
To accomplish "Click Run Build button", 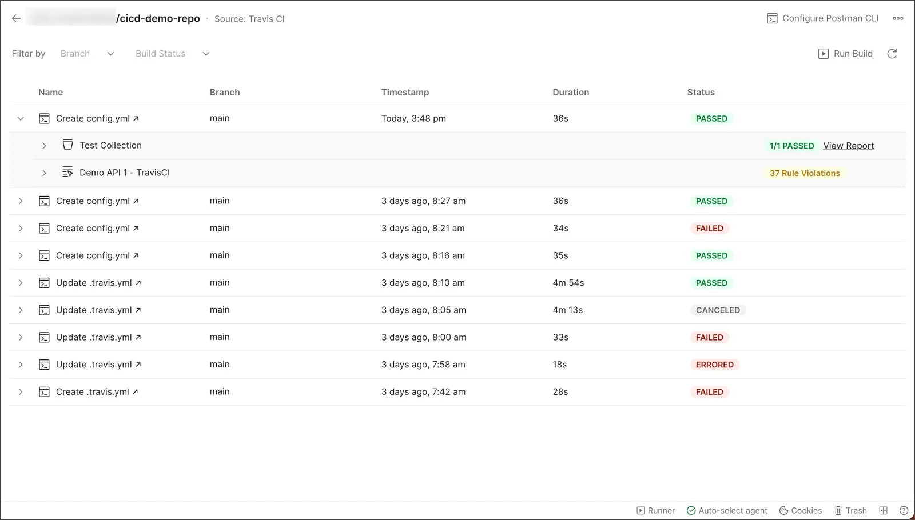I will tap(846, 54).
